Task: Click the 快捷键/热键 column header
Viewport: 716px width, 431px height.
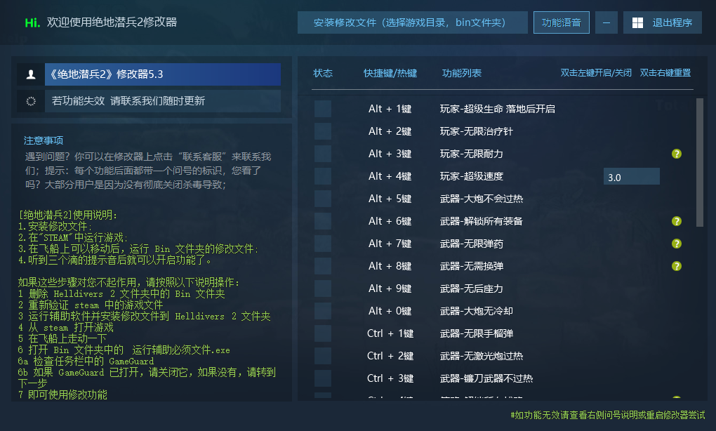Action: 390,73
